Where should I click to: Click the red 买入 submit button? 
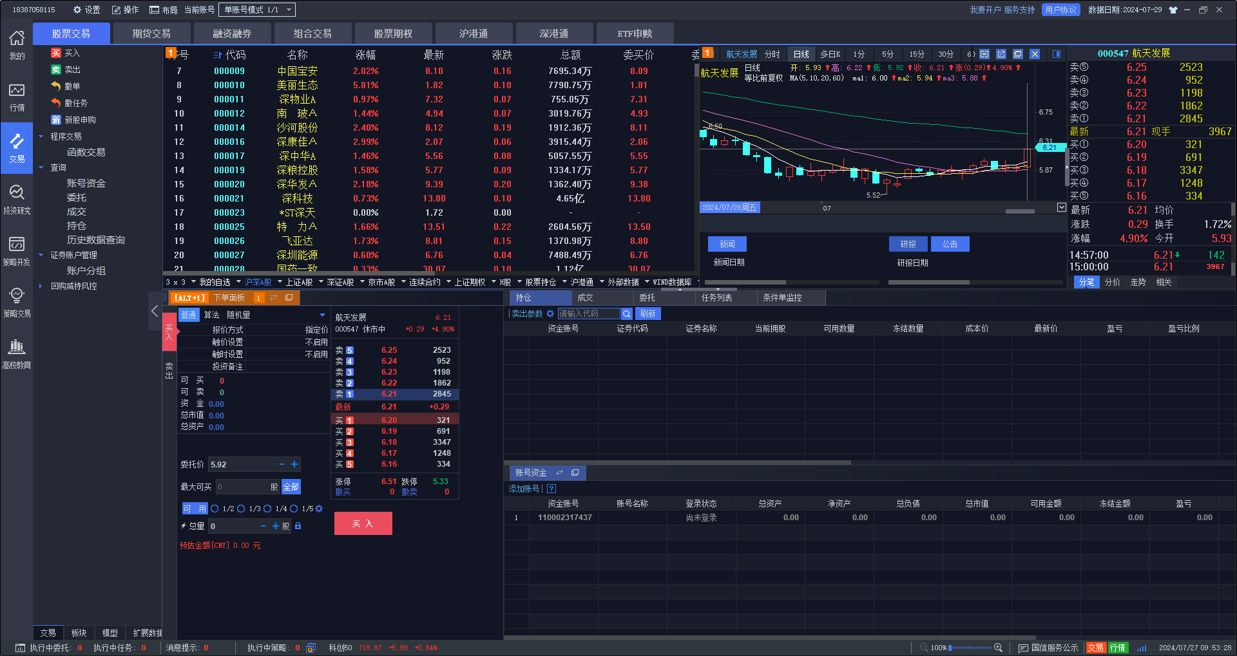[x=363, y=523]
